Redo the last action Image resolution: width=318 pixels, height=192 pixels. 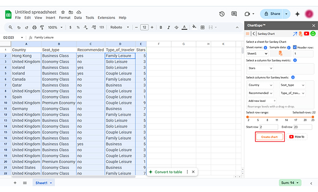(26, 27)
